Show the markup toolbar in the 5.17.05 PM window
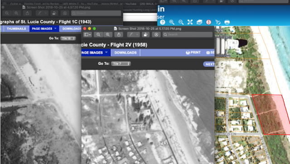The image size is (290, 164). pyautogui.click(x=156, y=35)
